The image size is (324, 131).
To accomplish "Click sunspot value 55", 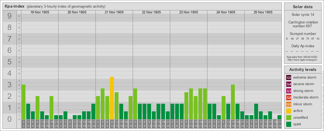I will pos(303,39).
